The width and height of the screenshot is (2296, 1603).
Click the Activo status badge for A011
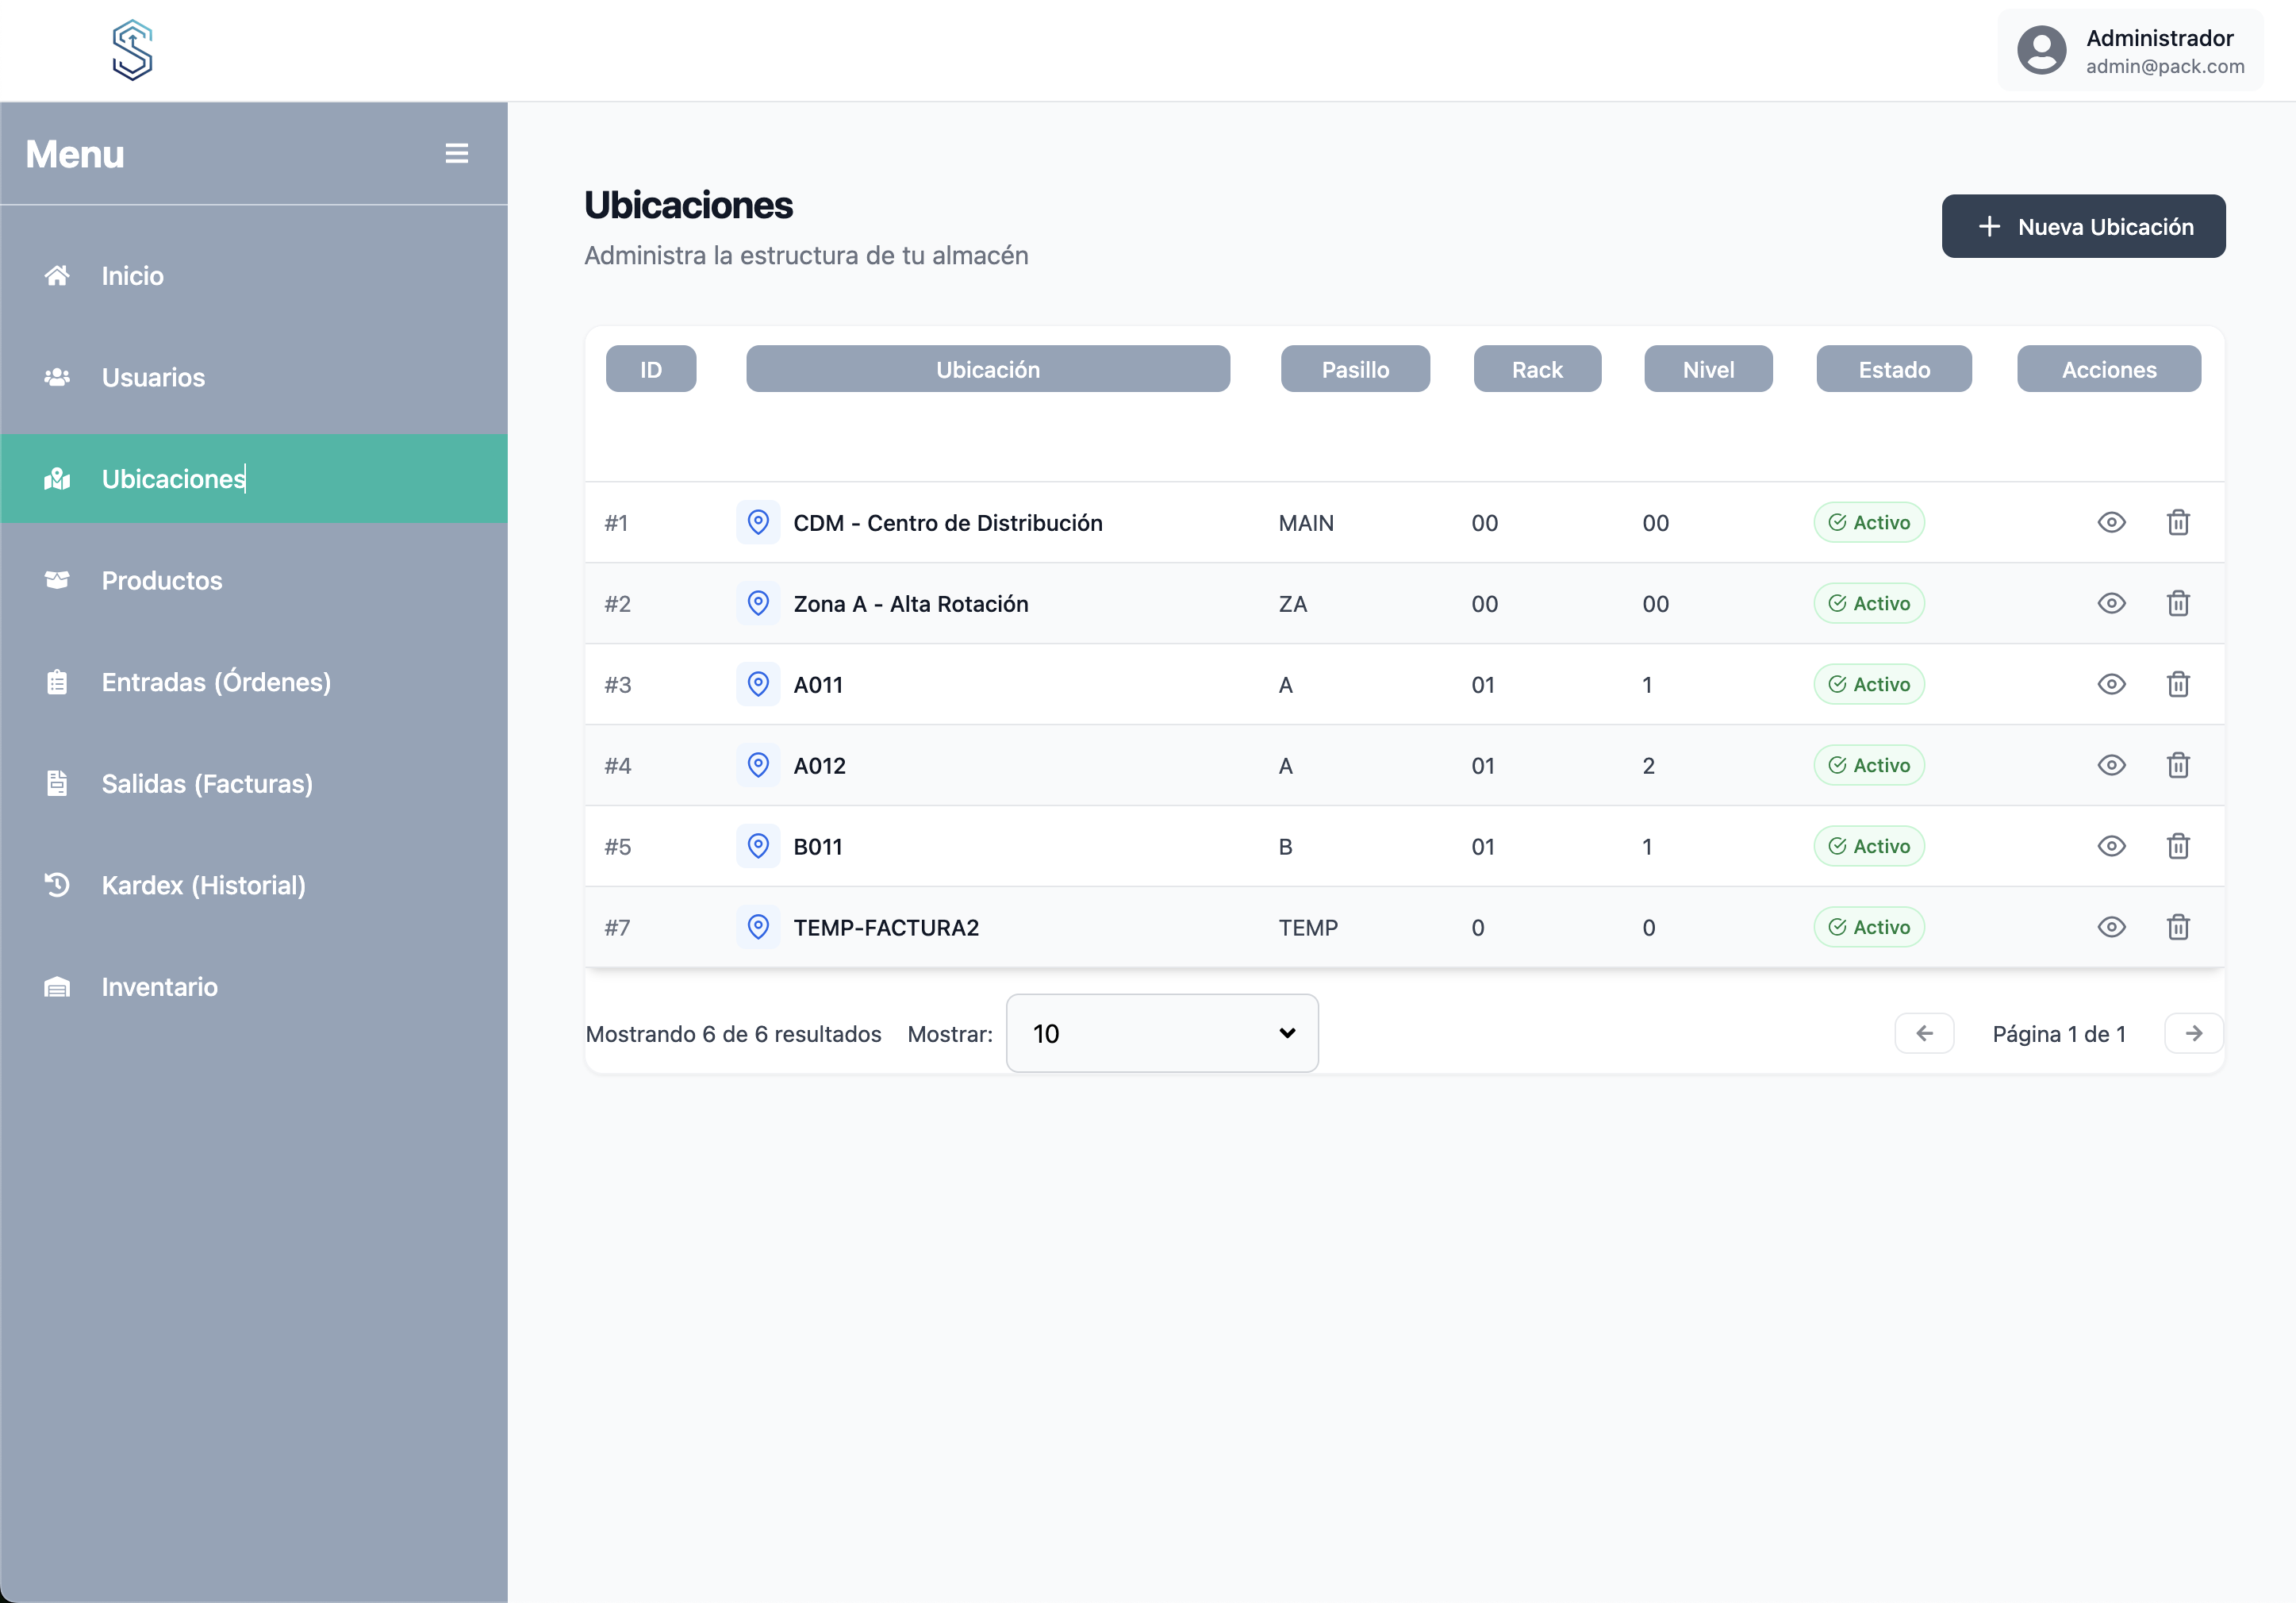(x=1868, y=684)
